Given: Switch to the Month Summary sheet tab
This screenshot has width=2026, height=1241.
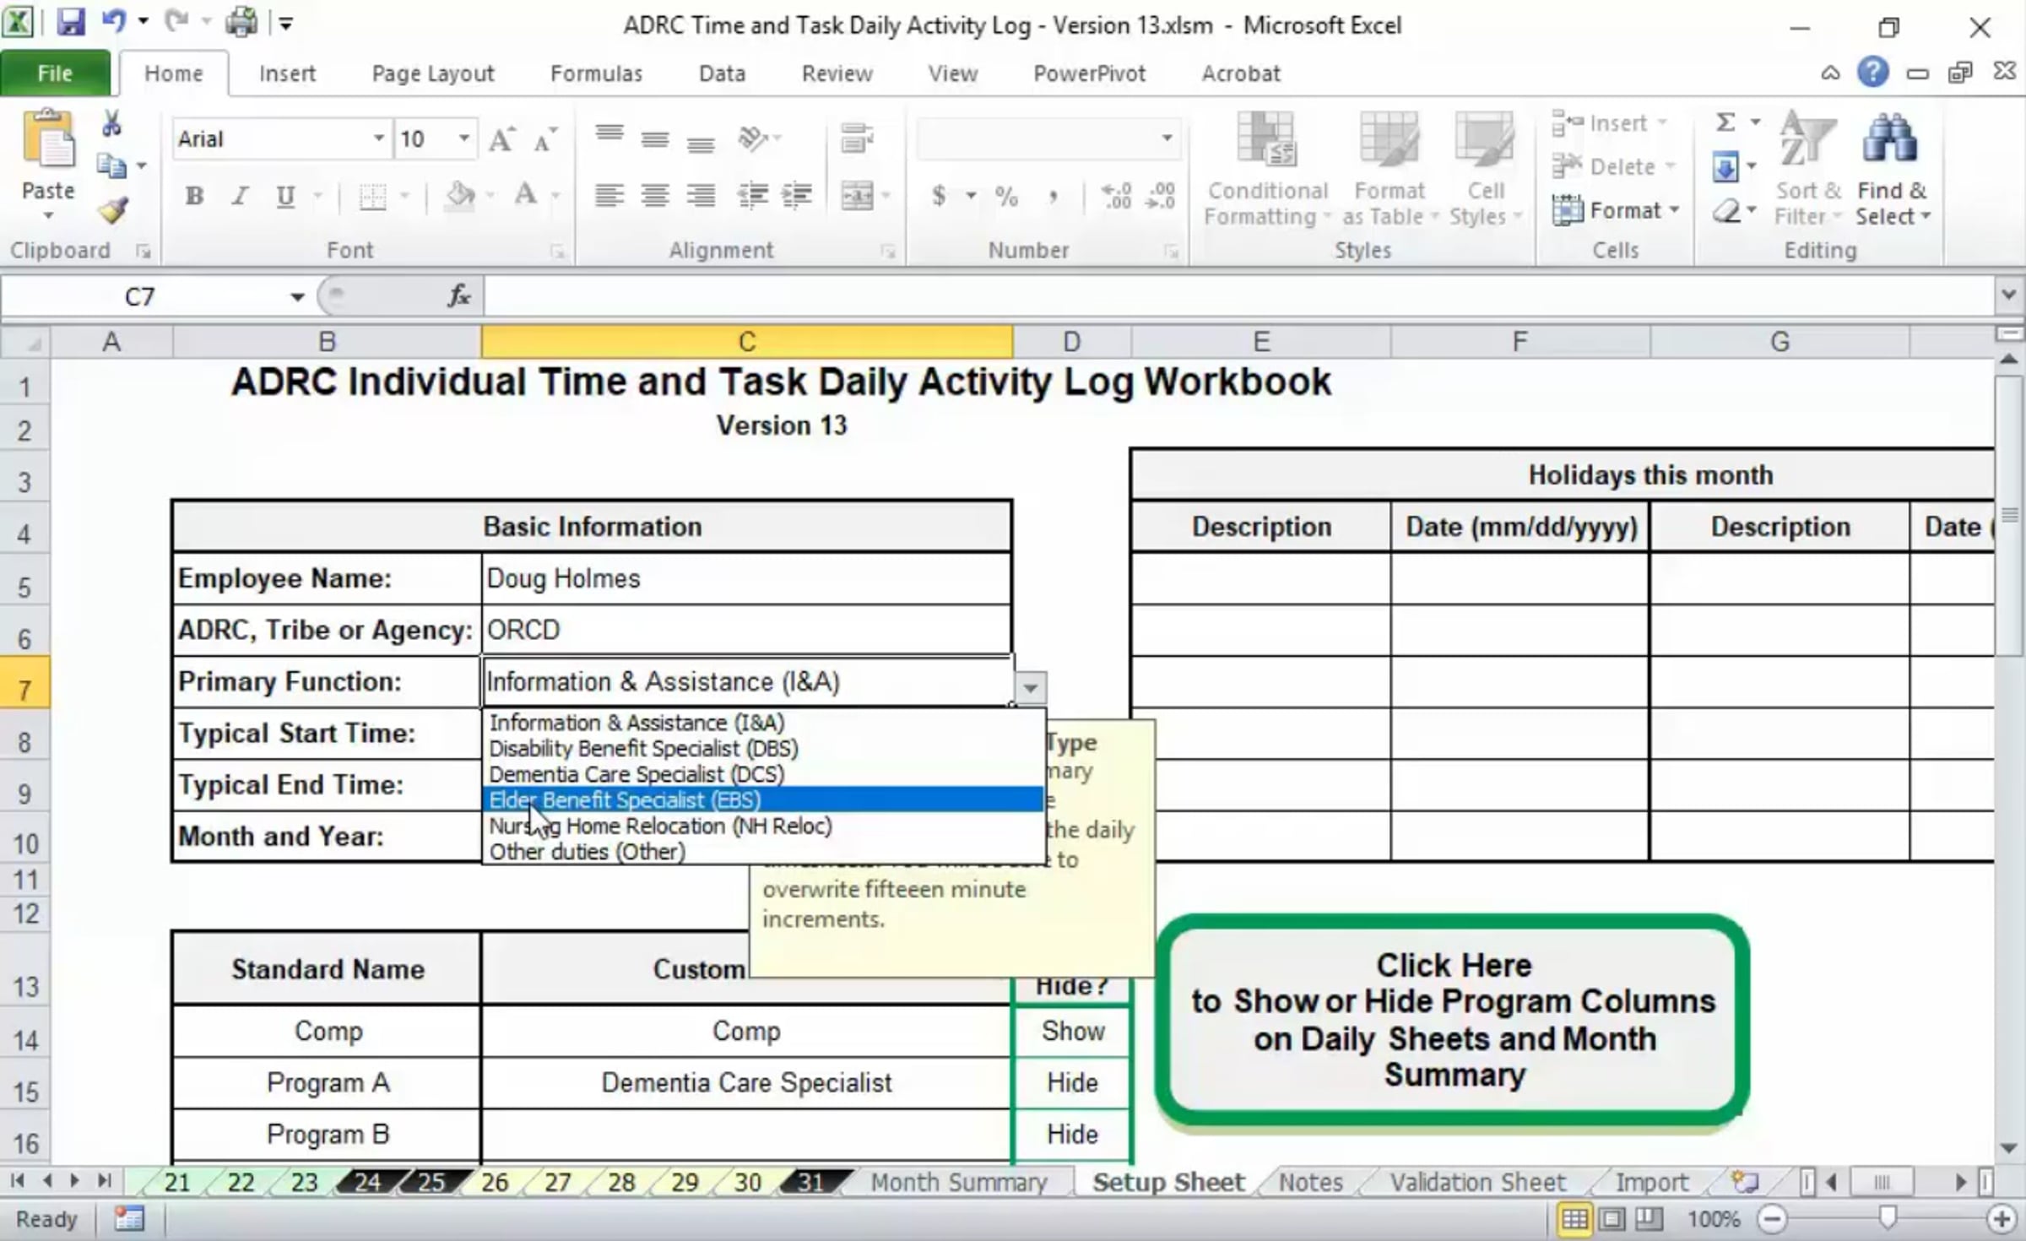Looking at the screenshot, I should tap(959, 1181).
